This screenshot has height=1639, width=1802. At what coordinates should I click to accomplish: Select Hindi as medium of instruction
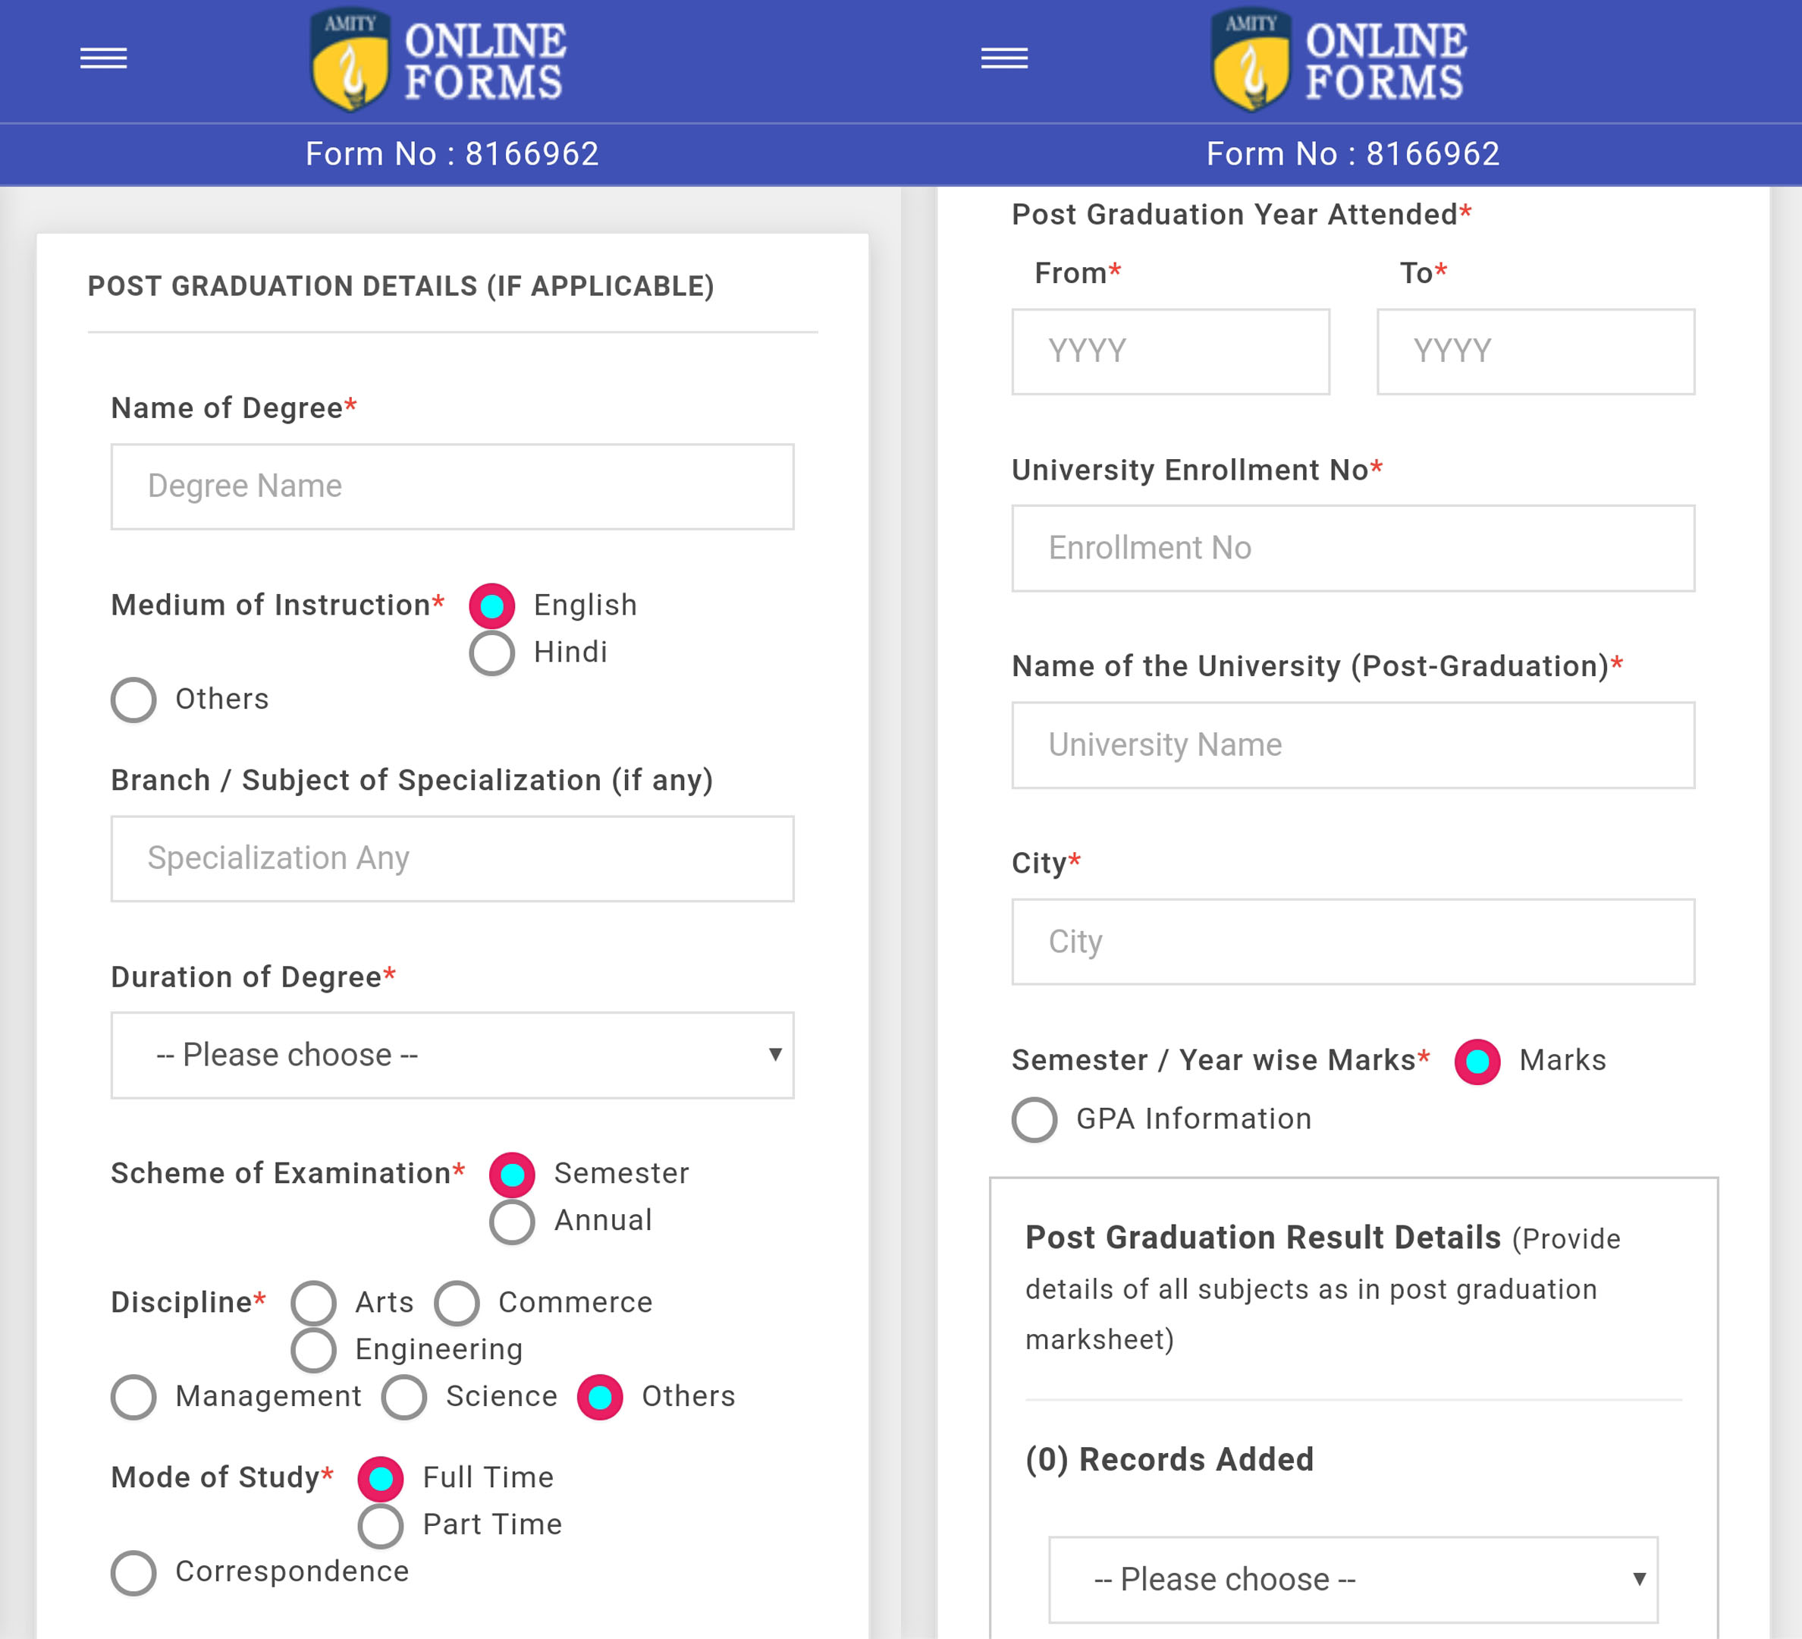pos(491,653)
